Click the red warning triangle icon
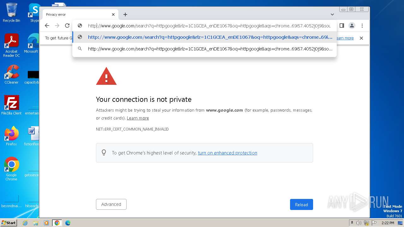The height and width of the screenshot is (227, 404). 106,76
